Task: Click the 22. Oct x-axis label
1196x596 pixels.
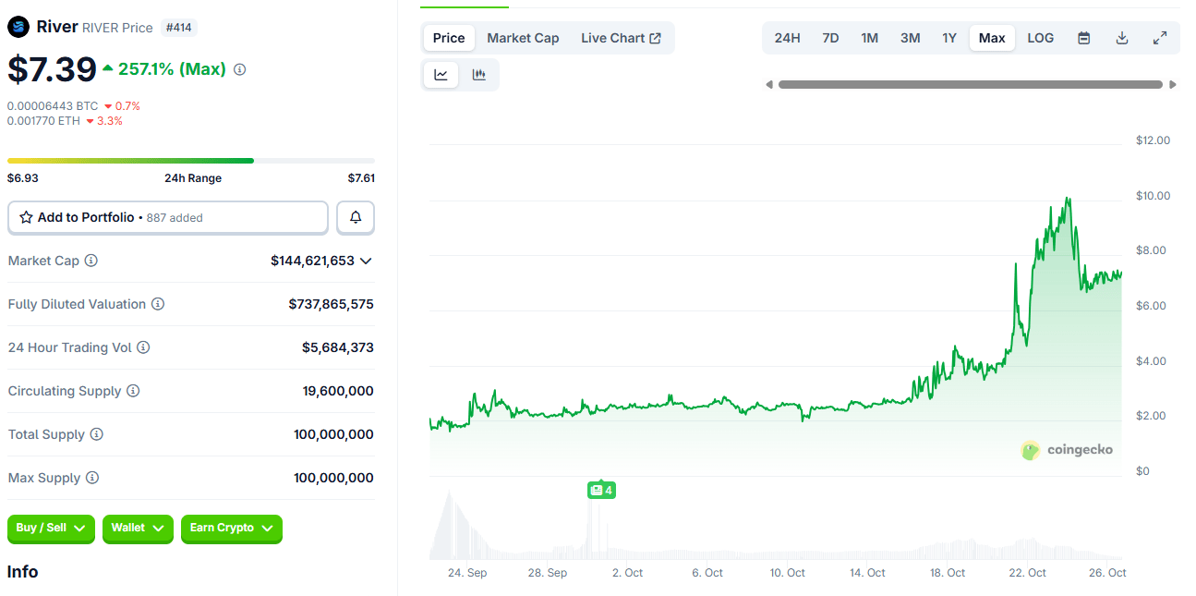Action: [x=1027, y=573]
